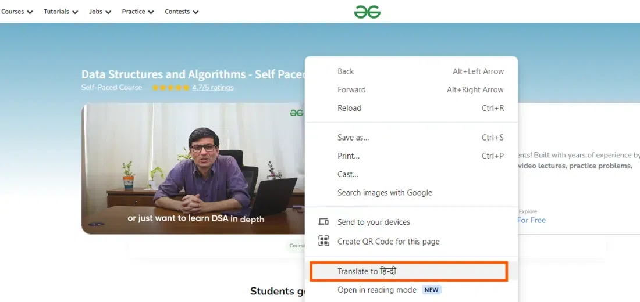
Task: Expand the Jobs dropdown
Action: tap(100, 12)
